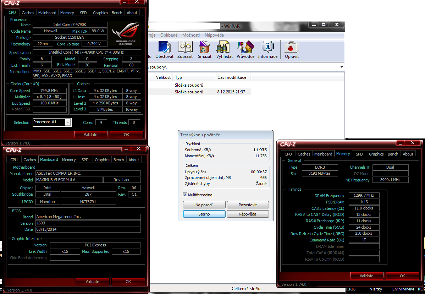Open the Možnosti menu in WinRAR
Screen dimensions: 425x294
pos(191,35)
